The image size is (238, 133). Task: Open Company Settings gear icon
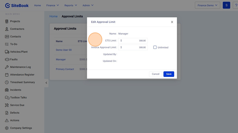pos(7,128)
